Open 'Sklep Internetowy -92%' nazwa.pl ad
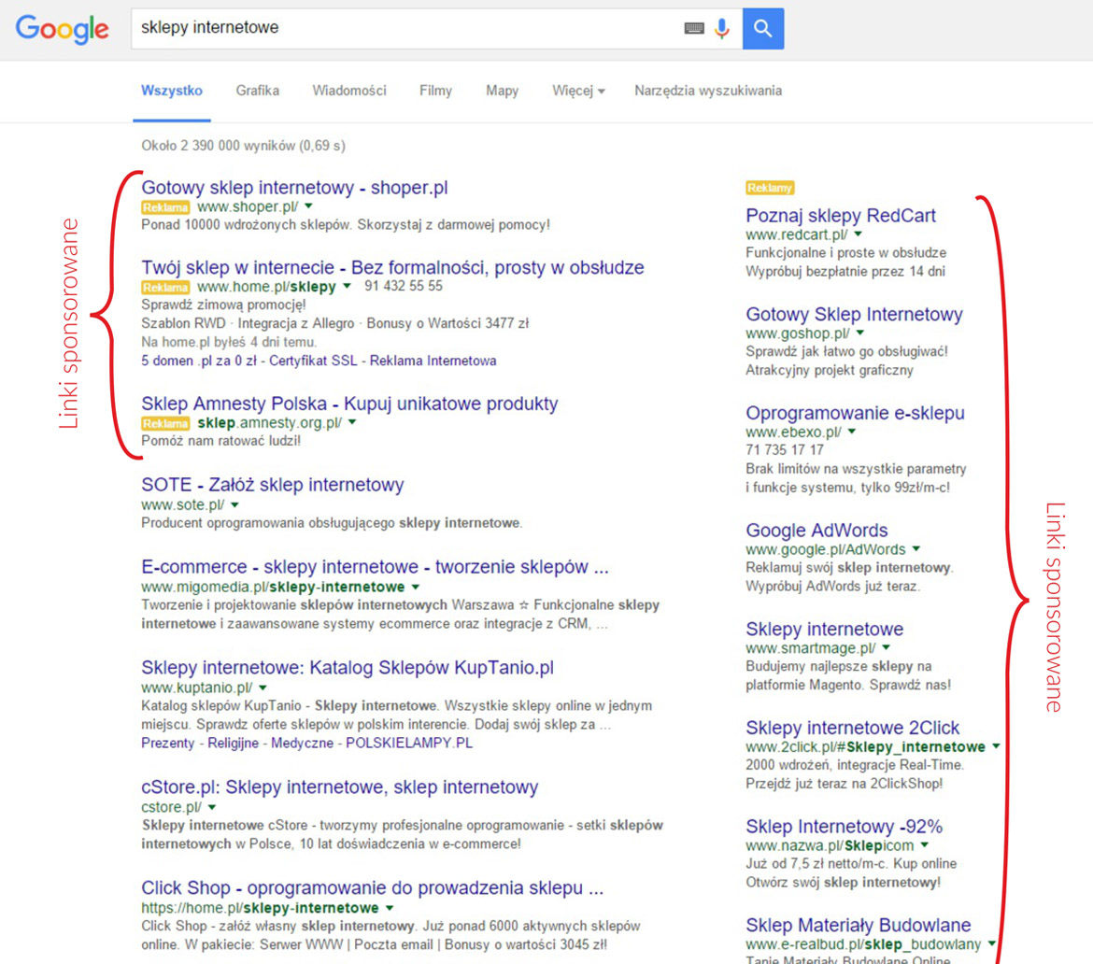1093x964 pixels. [845, 828]
